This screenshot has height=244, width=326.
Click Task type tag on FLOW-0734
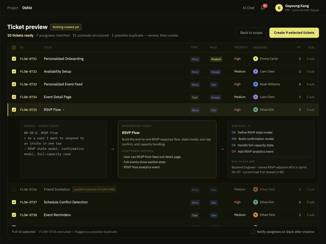coord(195,97)
